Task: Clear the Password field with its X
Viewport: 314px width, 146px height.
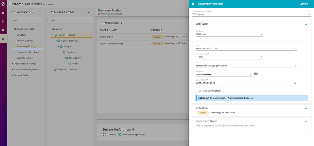Action: (250, 74)
